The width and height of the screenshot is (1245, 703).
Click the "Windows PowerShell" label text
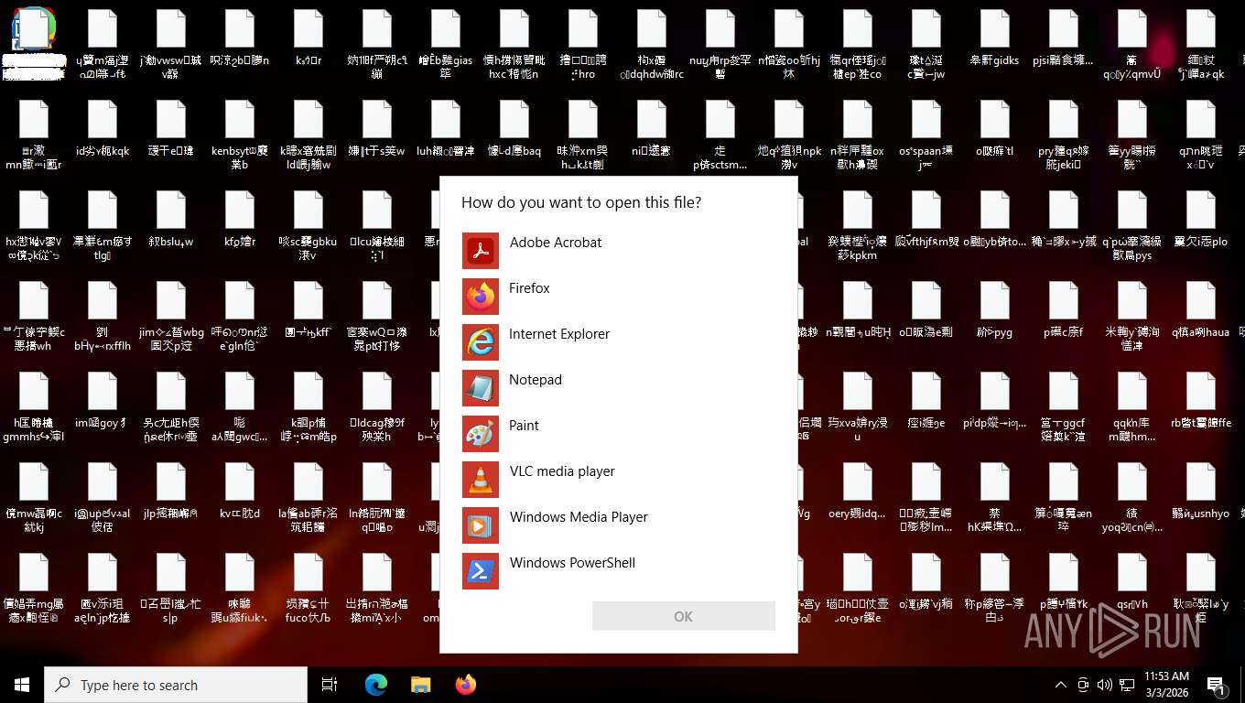(572, 563)
